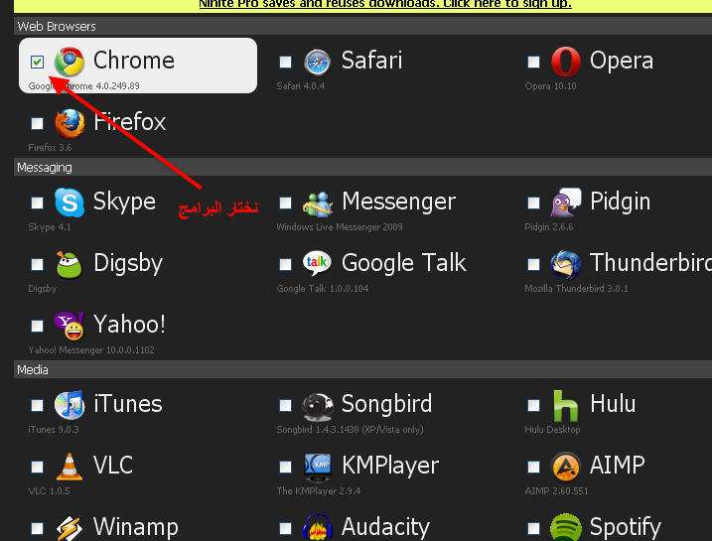Click the Messaging section header
Image resolution: width=712 pixels, height=541 pixels.
pyautogui.click(x=45, y=168)
